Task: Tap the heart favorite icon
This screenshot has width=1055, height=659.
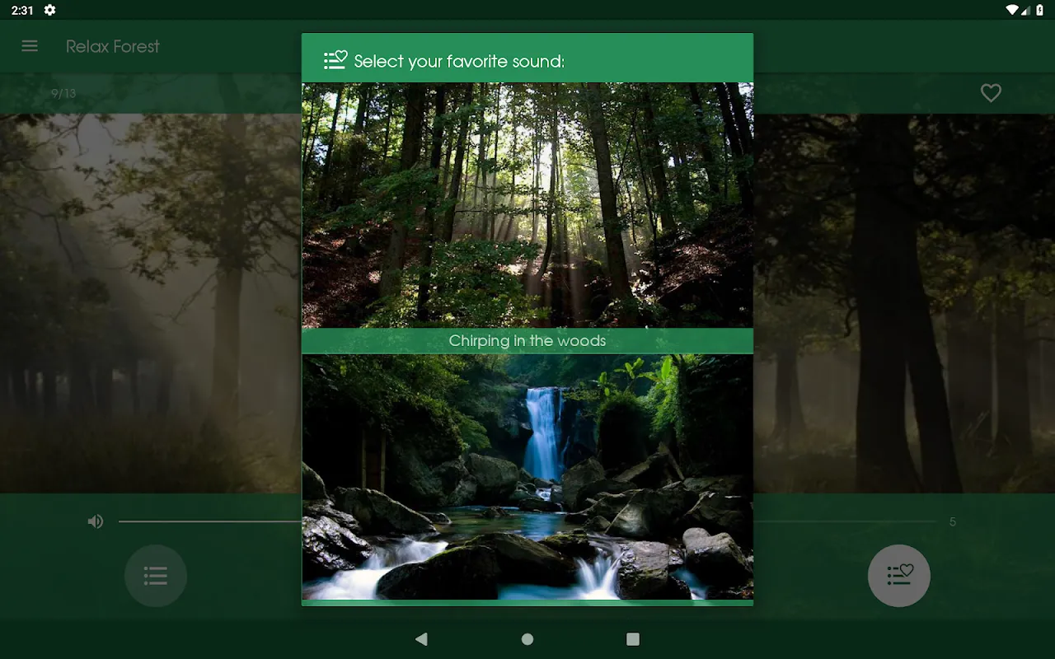Action: coord(991,93)
